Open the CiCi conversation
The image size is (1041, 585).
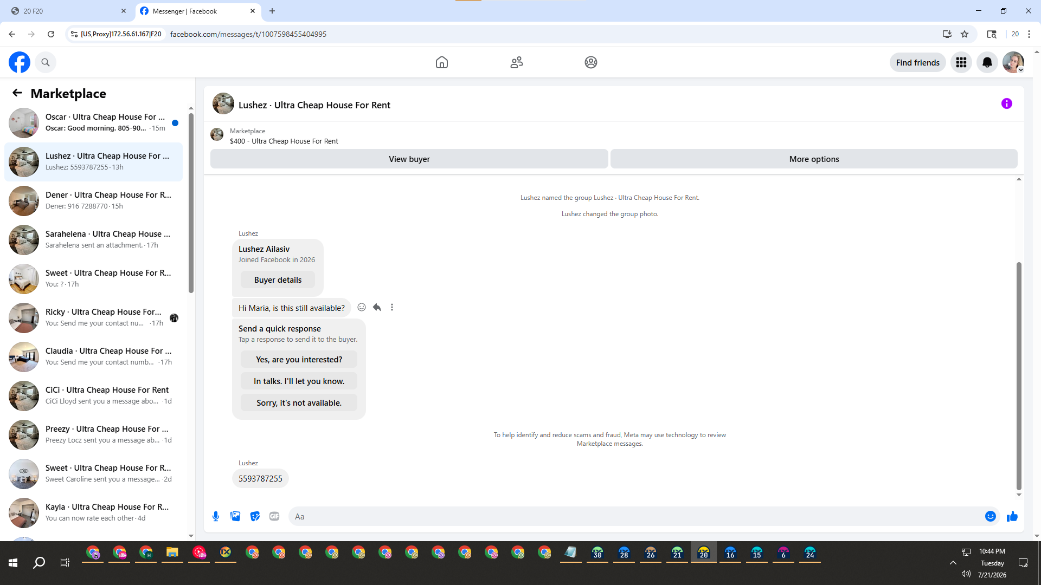coord(93,396)
